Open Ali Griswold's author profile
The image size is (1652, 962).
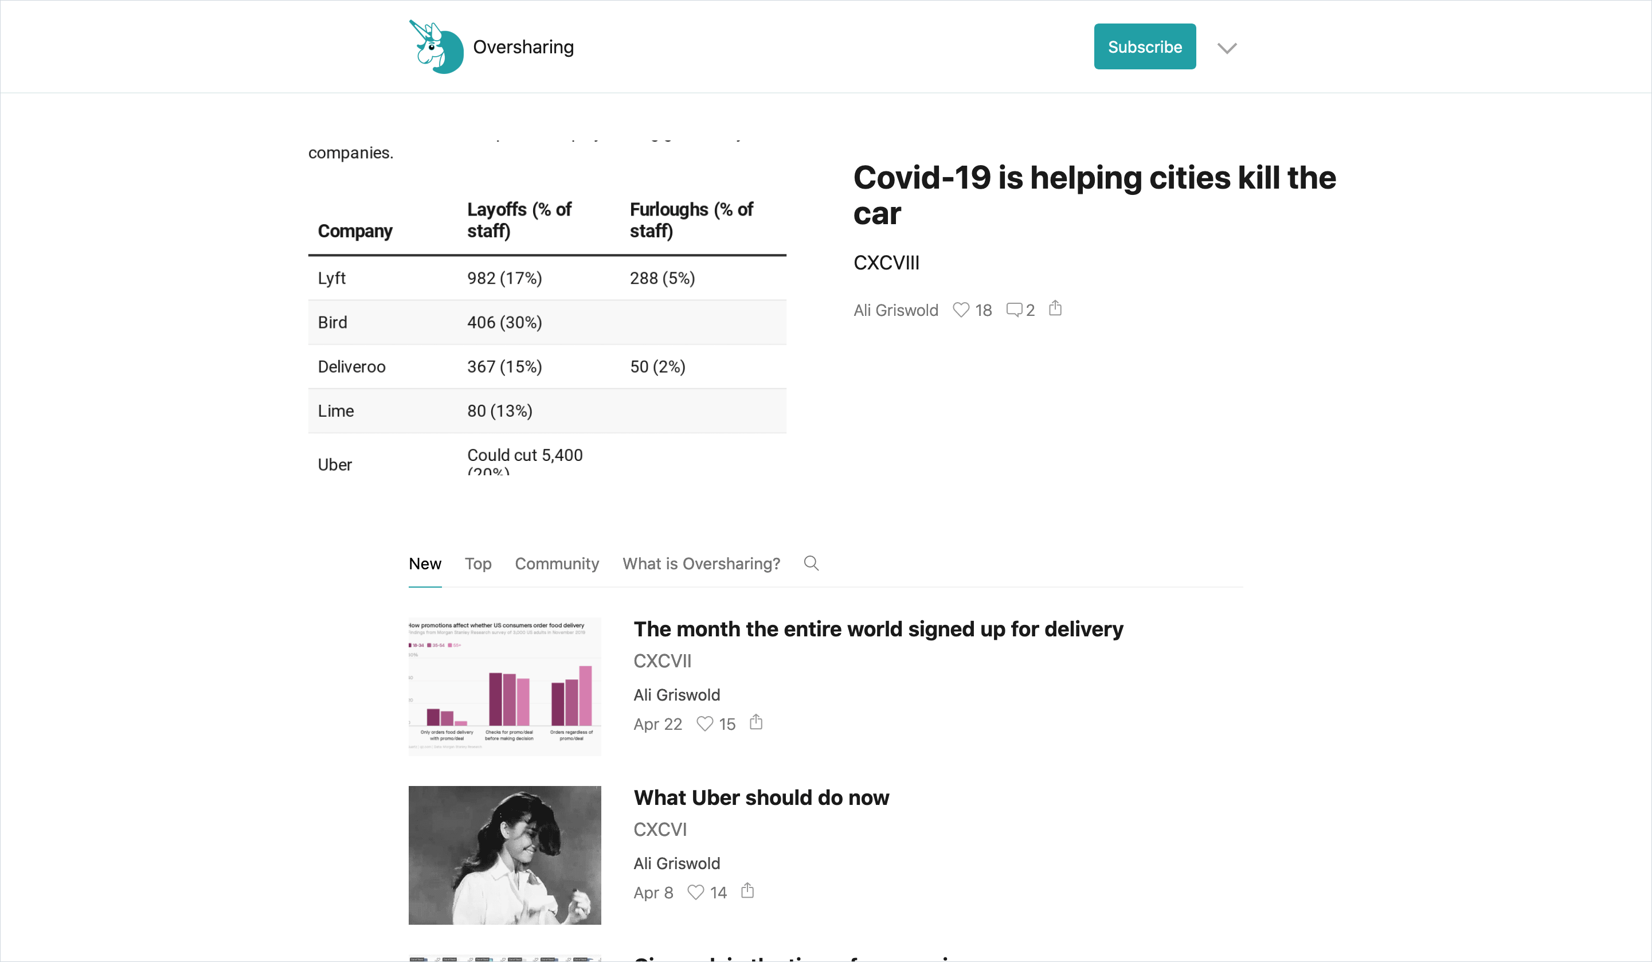[x=895, y=310]
